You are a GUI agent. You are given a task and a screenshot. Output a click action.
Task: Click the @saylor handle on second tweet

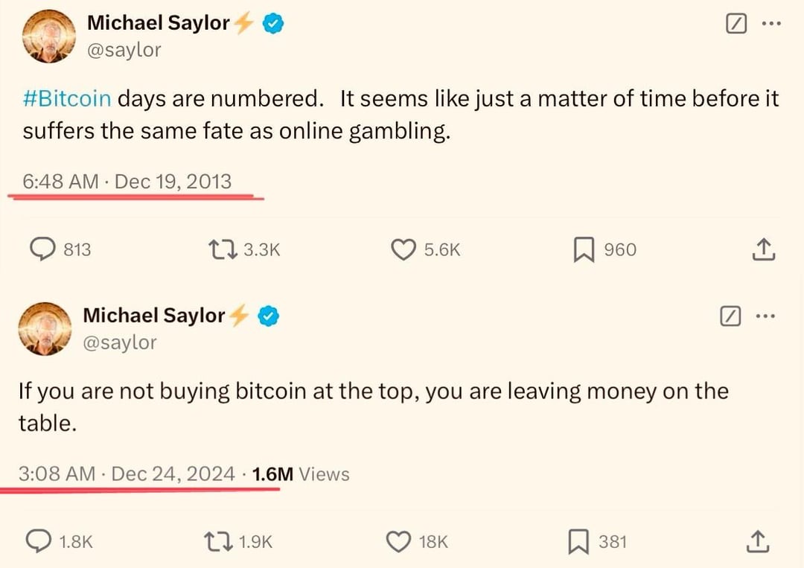point(120,342)
